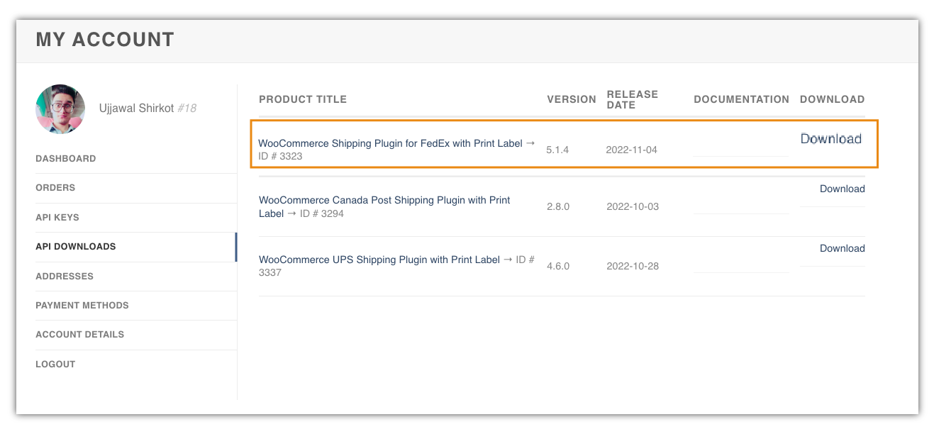934x434 pixels.
Task: Click the user name Ujjawal Shirkot
Action: click(x=137, y=108)
